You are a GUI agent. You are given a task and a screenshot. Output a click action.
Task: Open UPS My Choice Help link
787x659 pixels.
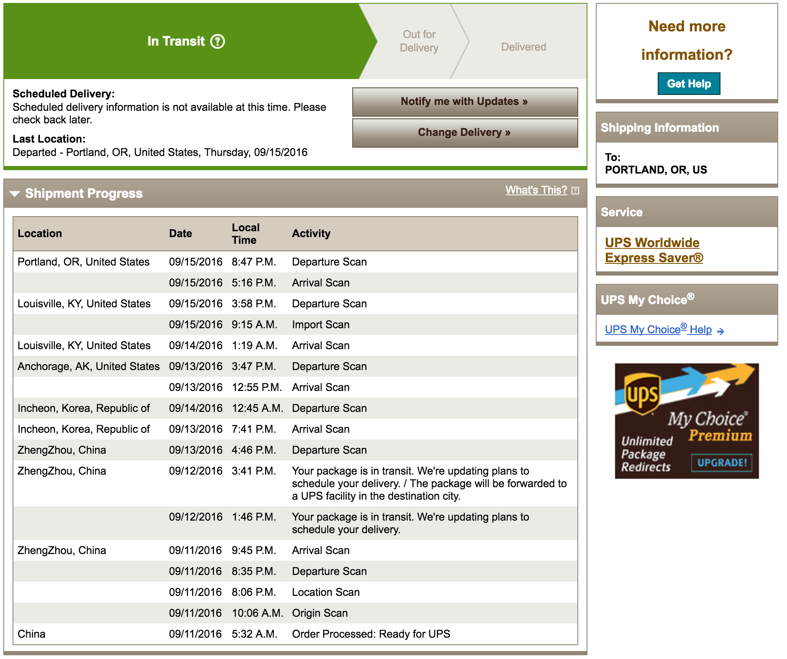(x=658, y=329)
